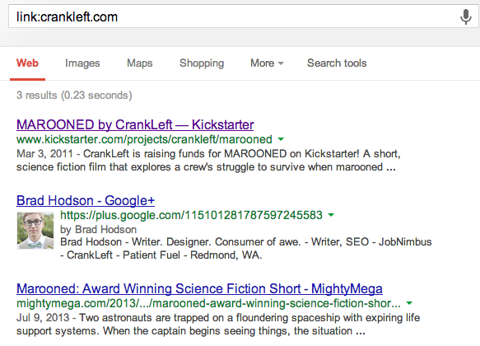
Task: Click the 'by Brad Hodson' author link
Action: coord(98,229)
